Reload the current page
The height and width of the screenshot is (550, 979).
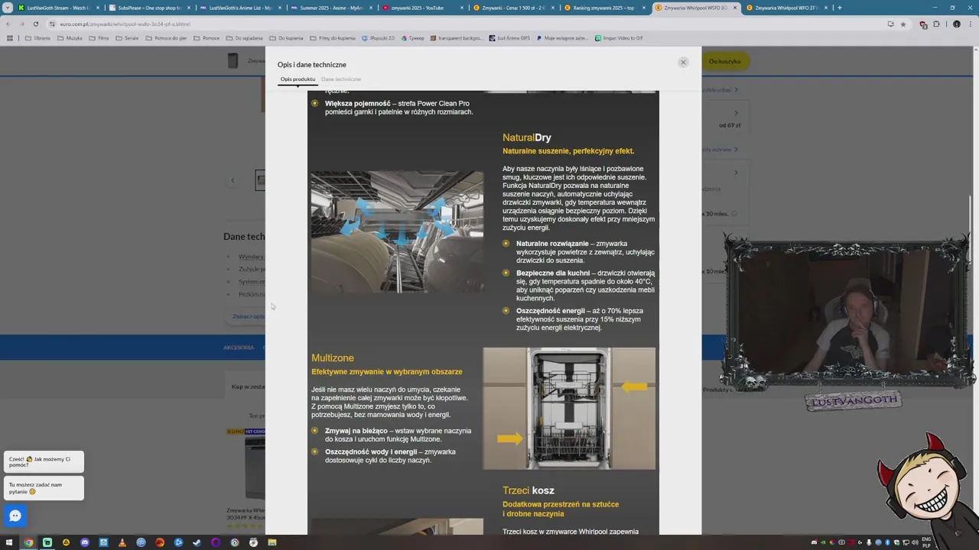[35, 24]
